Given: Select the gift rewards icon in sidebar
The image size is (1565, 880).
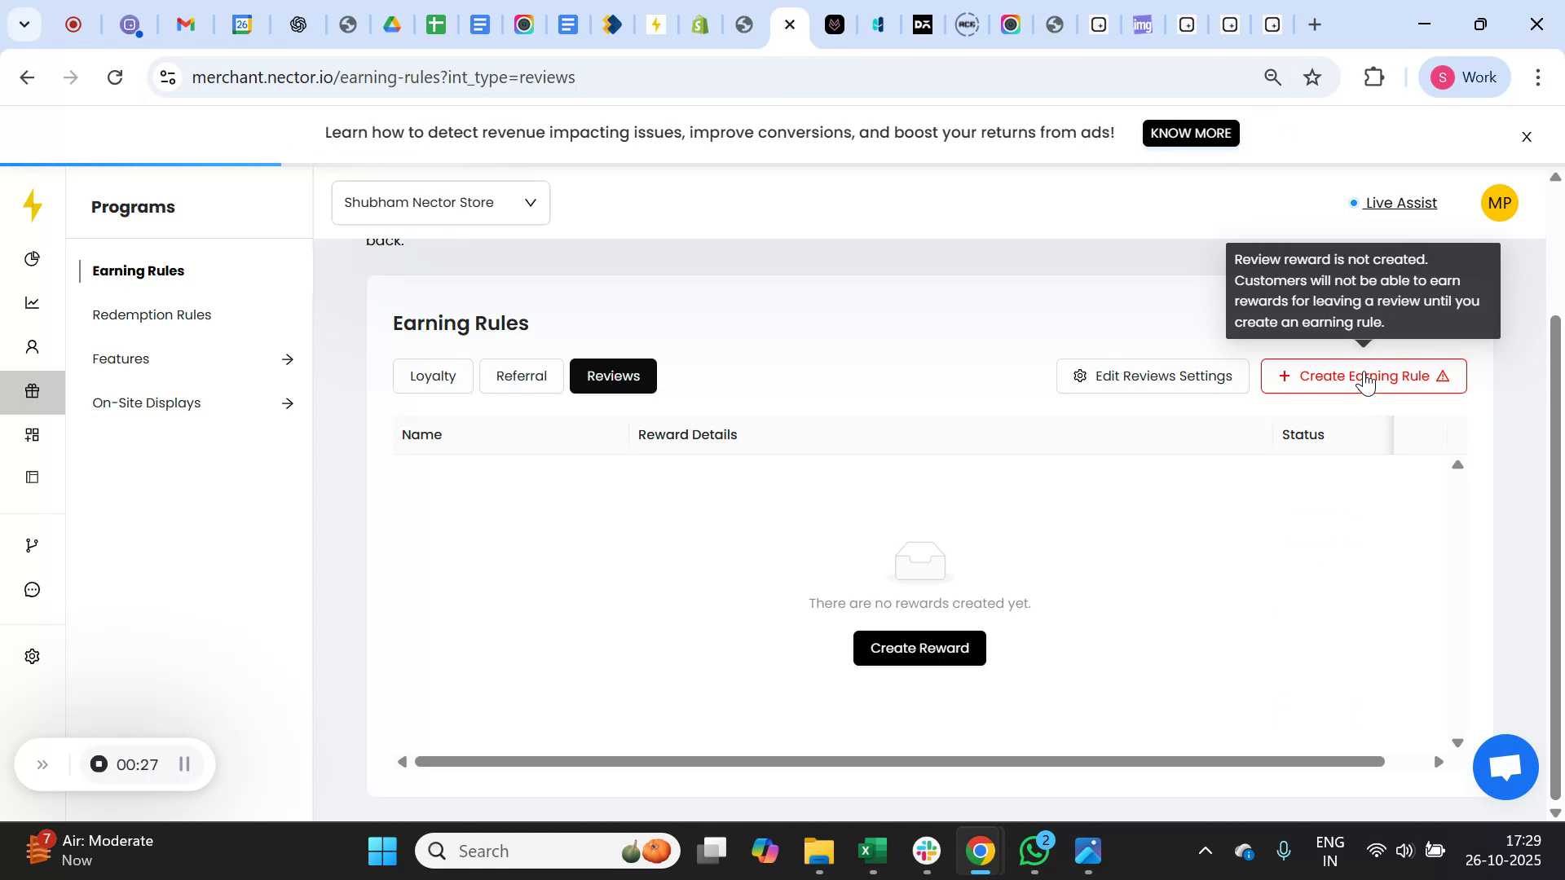Looking at the screenshot, I should (x=32, y=391).
